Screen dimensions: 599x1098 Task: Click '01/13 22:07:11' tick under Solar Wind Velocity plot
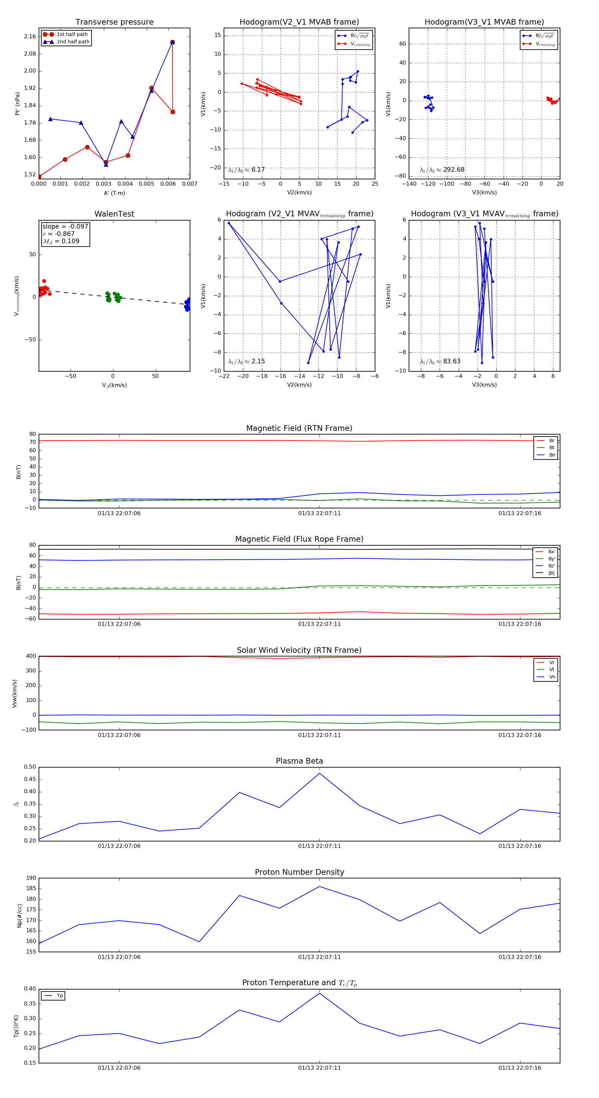tap(320, 735)
